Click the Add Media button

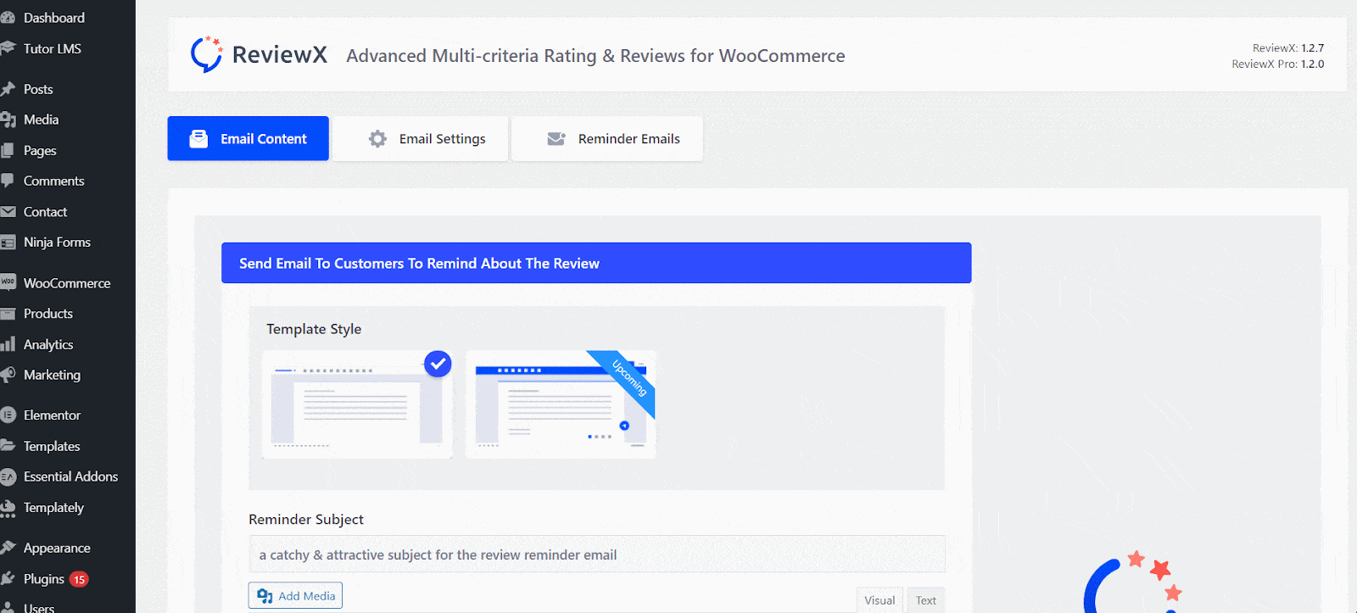point(295,595)
